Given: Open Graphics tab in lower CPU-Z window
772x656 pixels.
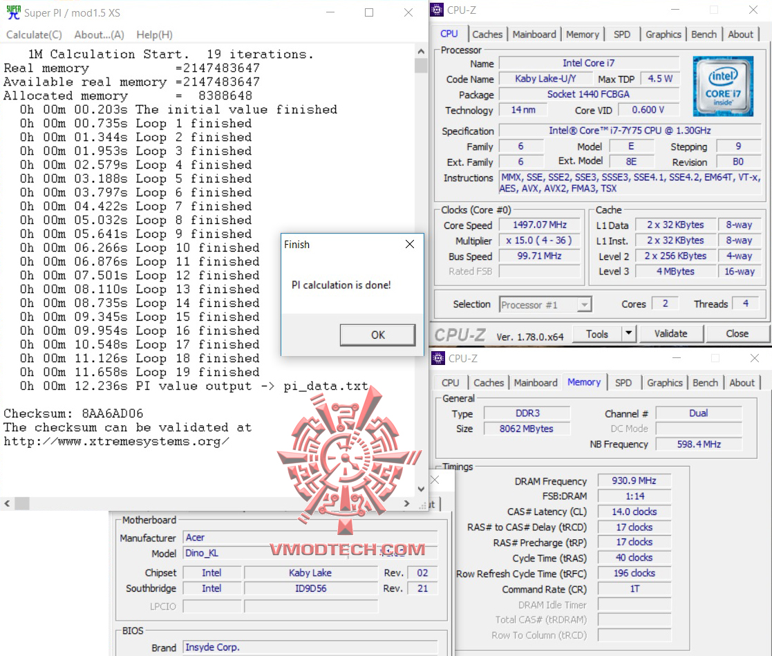Looking at the screenshot, I should [665, 383].
